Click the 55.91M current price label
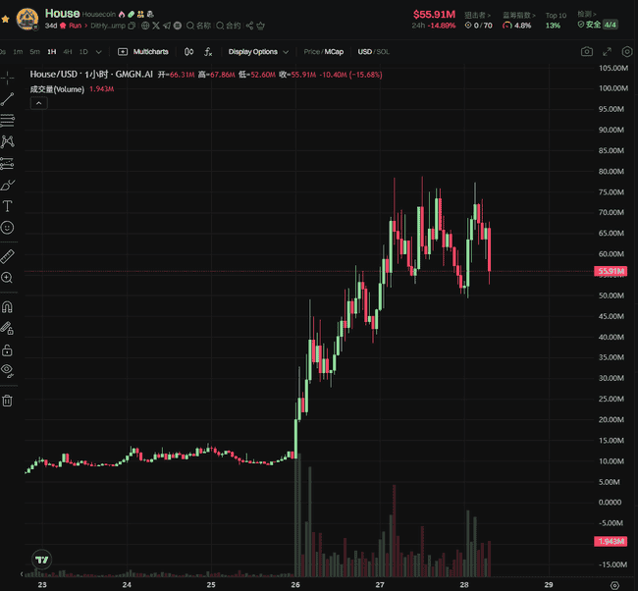The height and width of the screenshot is (591, 638). (611, 271)
